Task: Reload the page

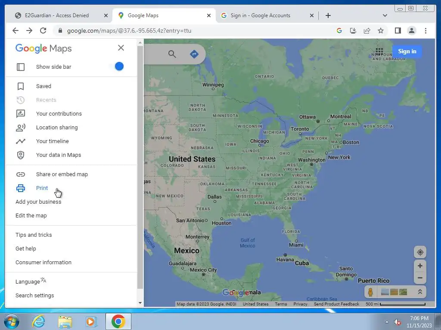Action: (x=43, y=31)
